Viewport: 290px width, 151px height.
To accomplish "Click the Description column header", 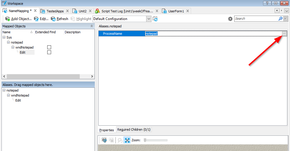I will (x=79, y=32).
